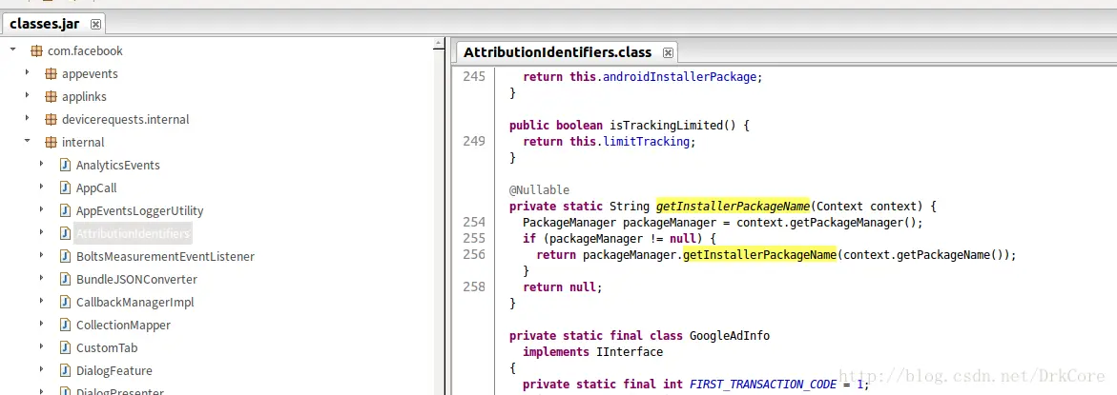
Task: Click the DialogFeature class file icon
Action: 65,370
